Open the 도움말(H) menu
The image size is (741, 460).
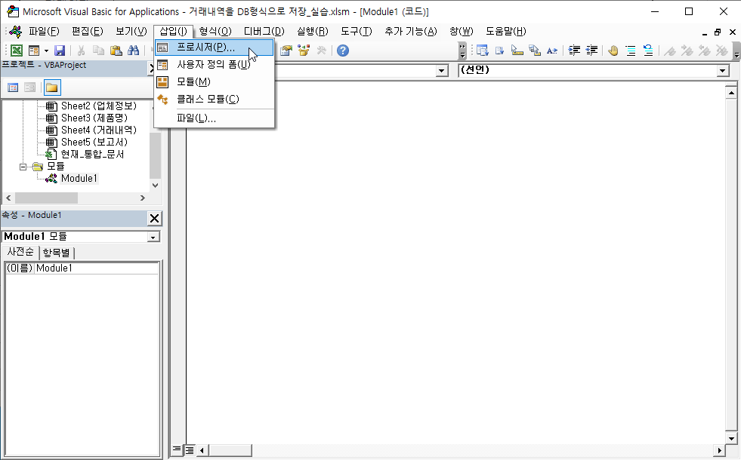pyautogui.click(x=505, y=31)
